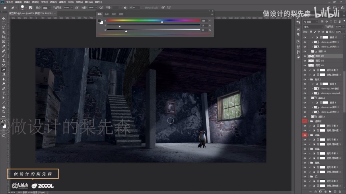Hide the 柱子 2 group
346x194 pixels.
pos(305,79)
